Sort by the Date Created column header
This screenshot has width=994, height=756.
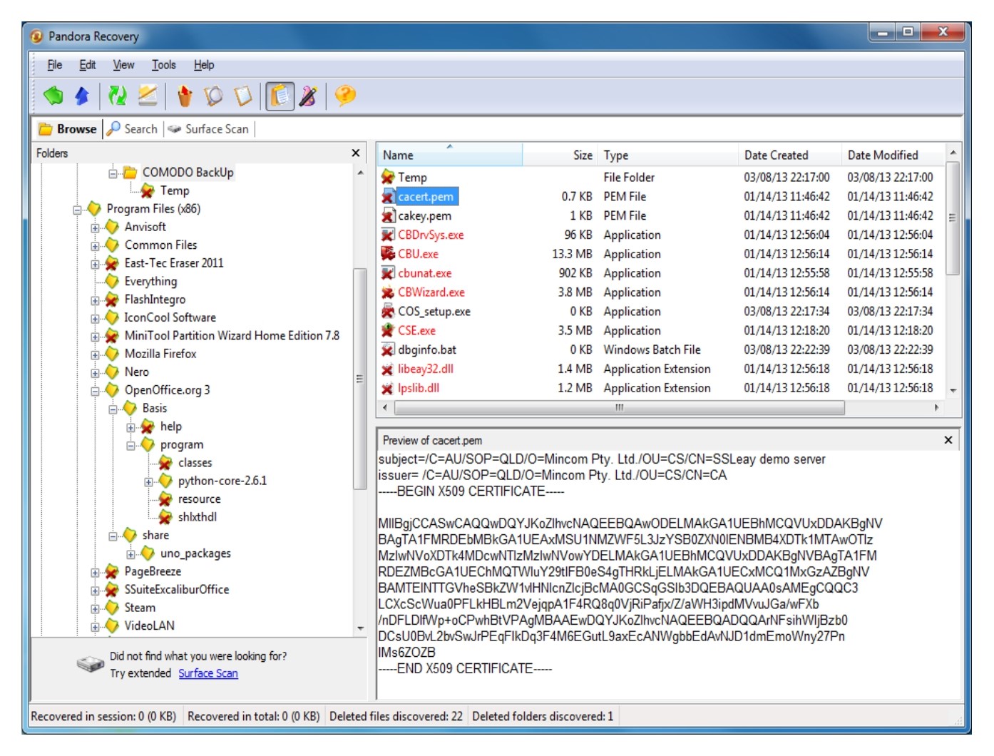tap(790, 155)
